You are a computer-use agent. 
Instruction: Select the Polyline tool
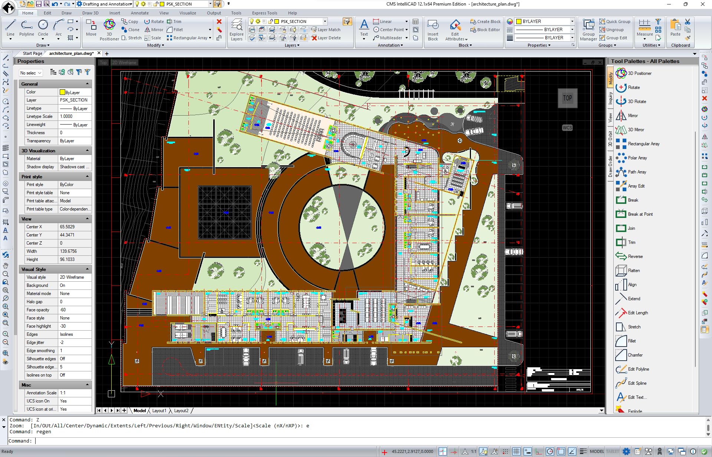coord(27,28)
